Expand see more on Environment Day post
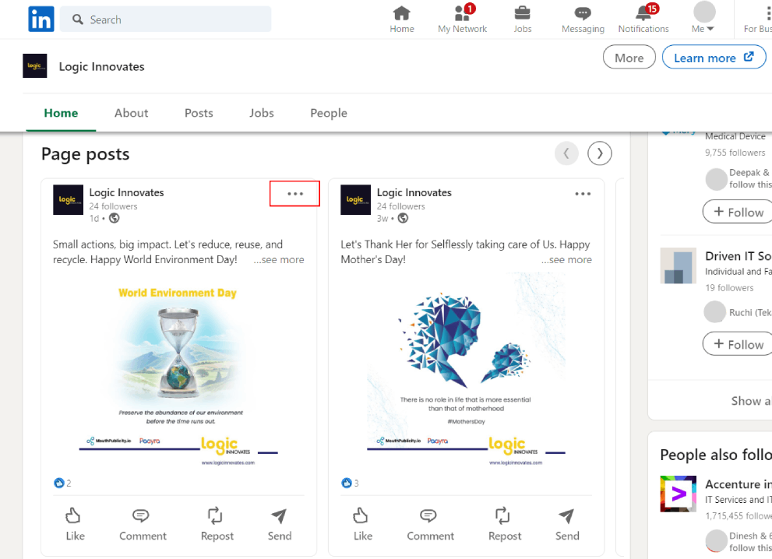Image resolution: width=772 pixels, height=559 pixels. [279, 259]
